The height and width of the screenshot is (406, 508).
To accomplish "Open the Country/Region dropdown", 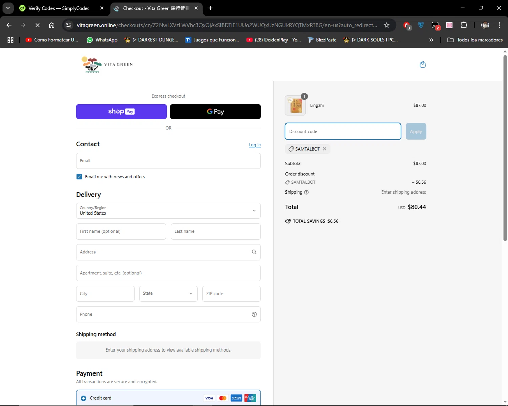I will [168, 211].
